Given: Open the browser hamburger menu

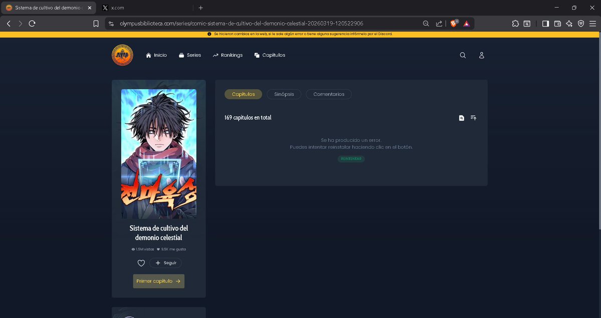Looking at the screenshot, I should click(592, 24).
